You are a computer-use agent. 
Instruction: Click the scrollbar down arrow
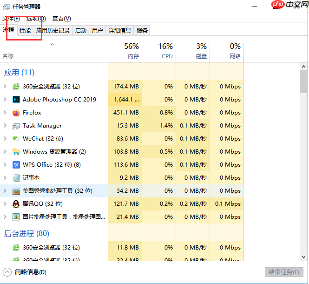[303, 257]
